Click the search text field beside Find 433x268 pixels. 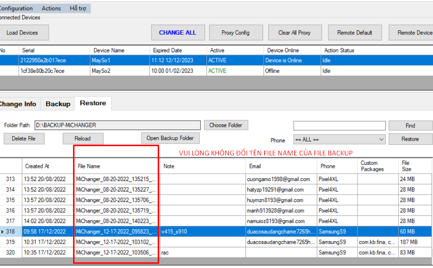pyautogui.click(x=339, y=126)
